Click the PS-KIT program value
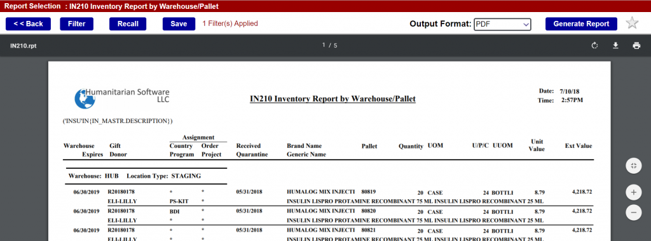 coord(179,201)
